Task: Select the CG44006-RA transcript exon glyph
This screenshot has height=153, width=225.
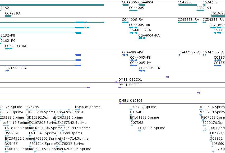Action: coord(125,22)
